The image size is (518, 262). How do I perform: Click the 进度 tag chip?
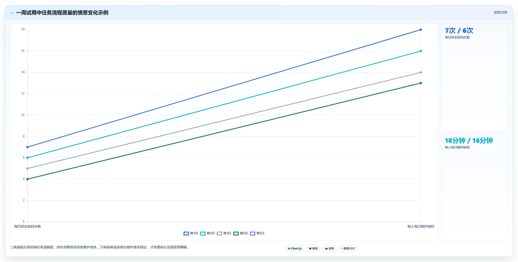330,248
